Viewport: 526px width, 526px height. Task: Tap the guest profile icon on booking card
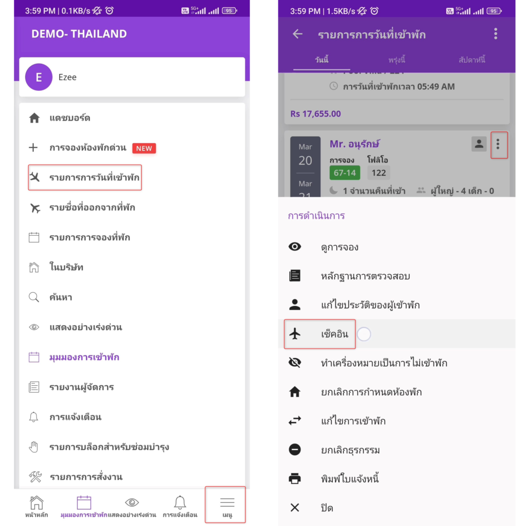click(x=479, y=144)
